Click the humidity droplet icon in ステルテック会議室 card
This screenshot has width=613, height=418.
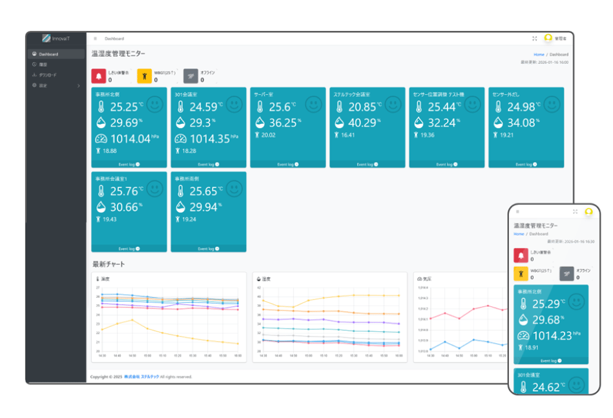pyautogui.click(x=339, y=123)
